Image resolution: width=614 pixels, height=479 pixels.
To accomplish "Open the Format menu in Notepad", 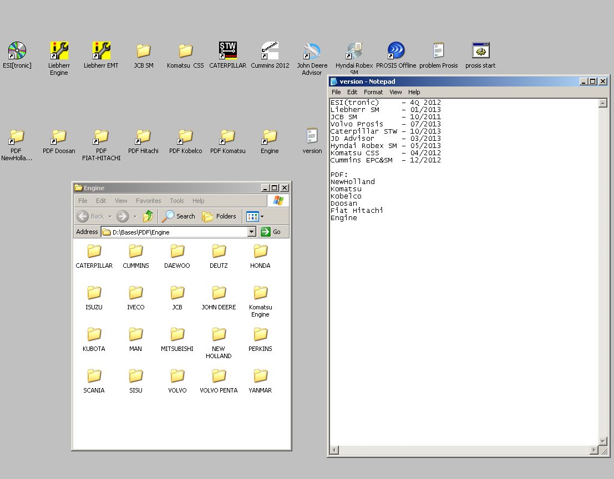I will 373,92.
